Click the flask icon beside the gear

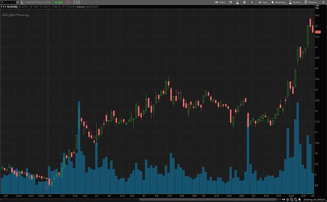(x=237, y=2)
